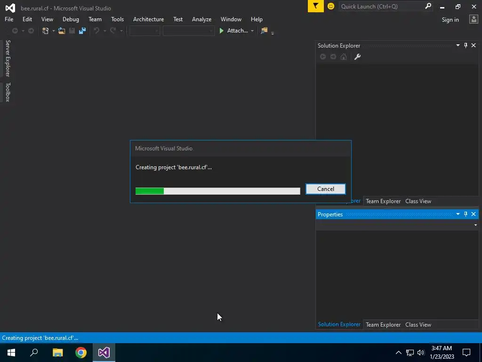Screen dimensions: 482x362
Task: Open the Architecture menu
Action: coord(148,19)
